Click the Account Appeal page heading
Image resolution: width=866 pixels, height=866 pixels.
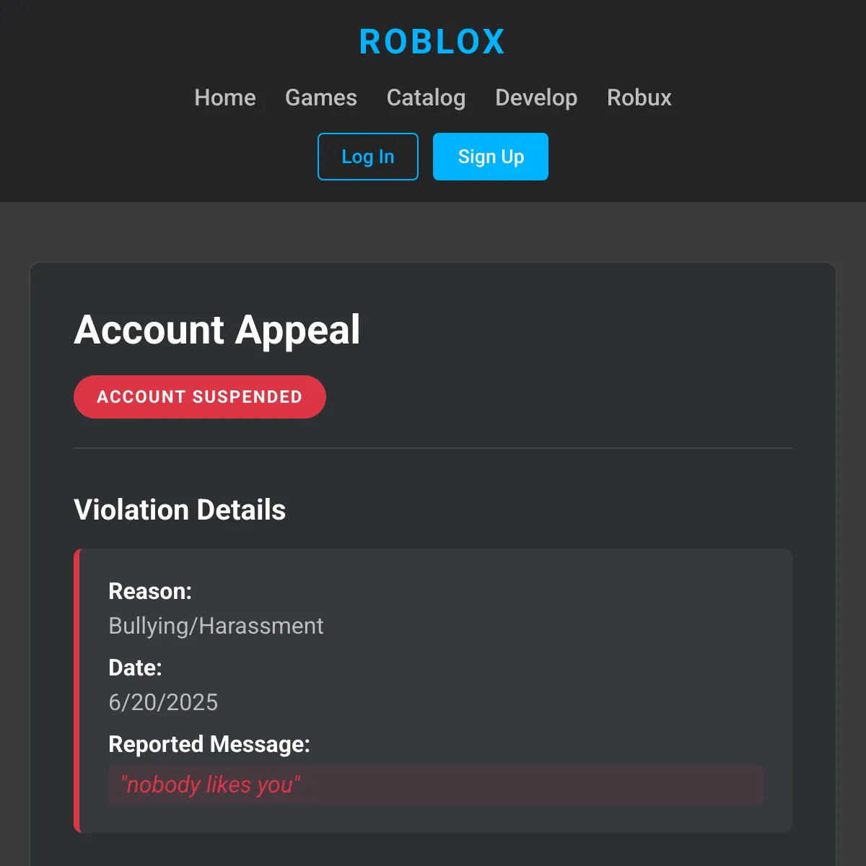217,330
